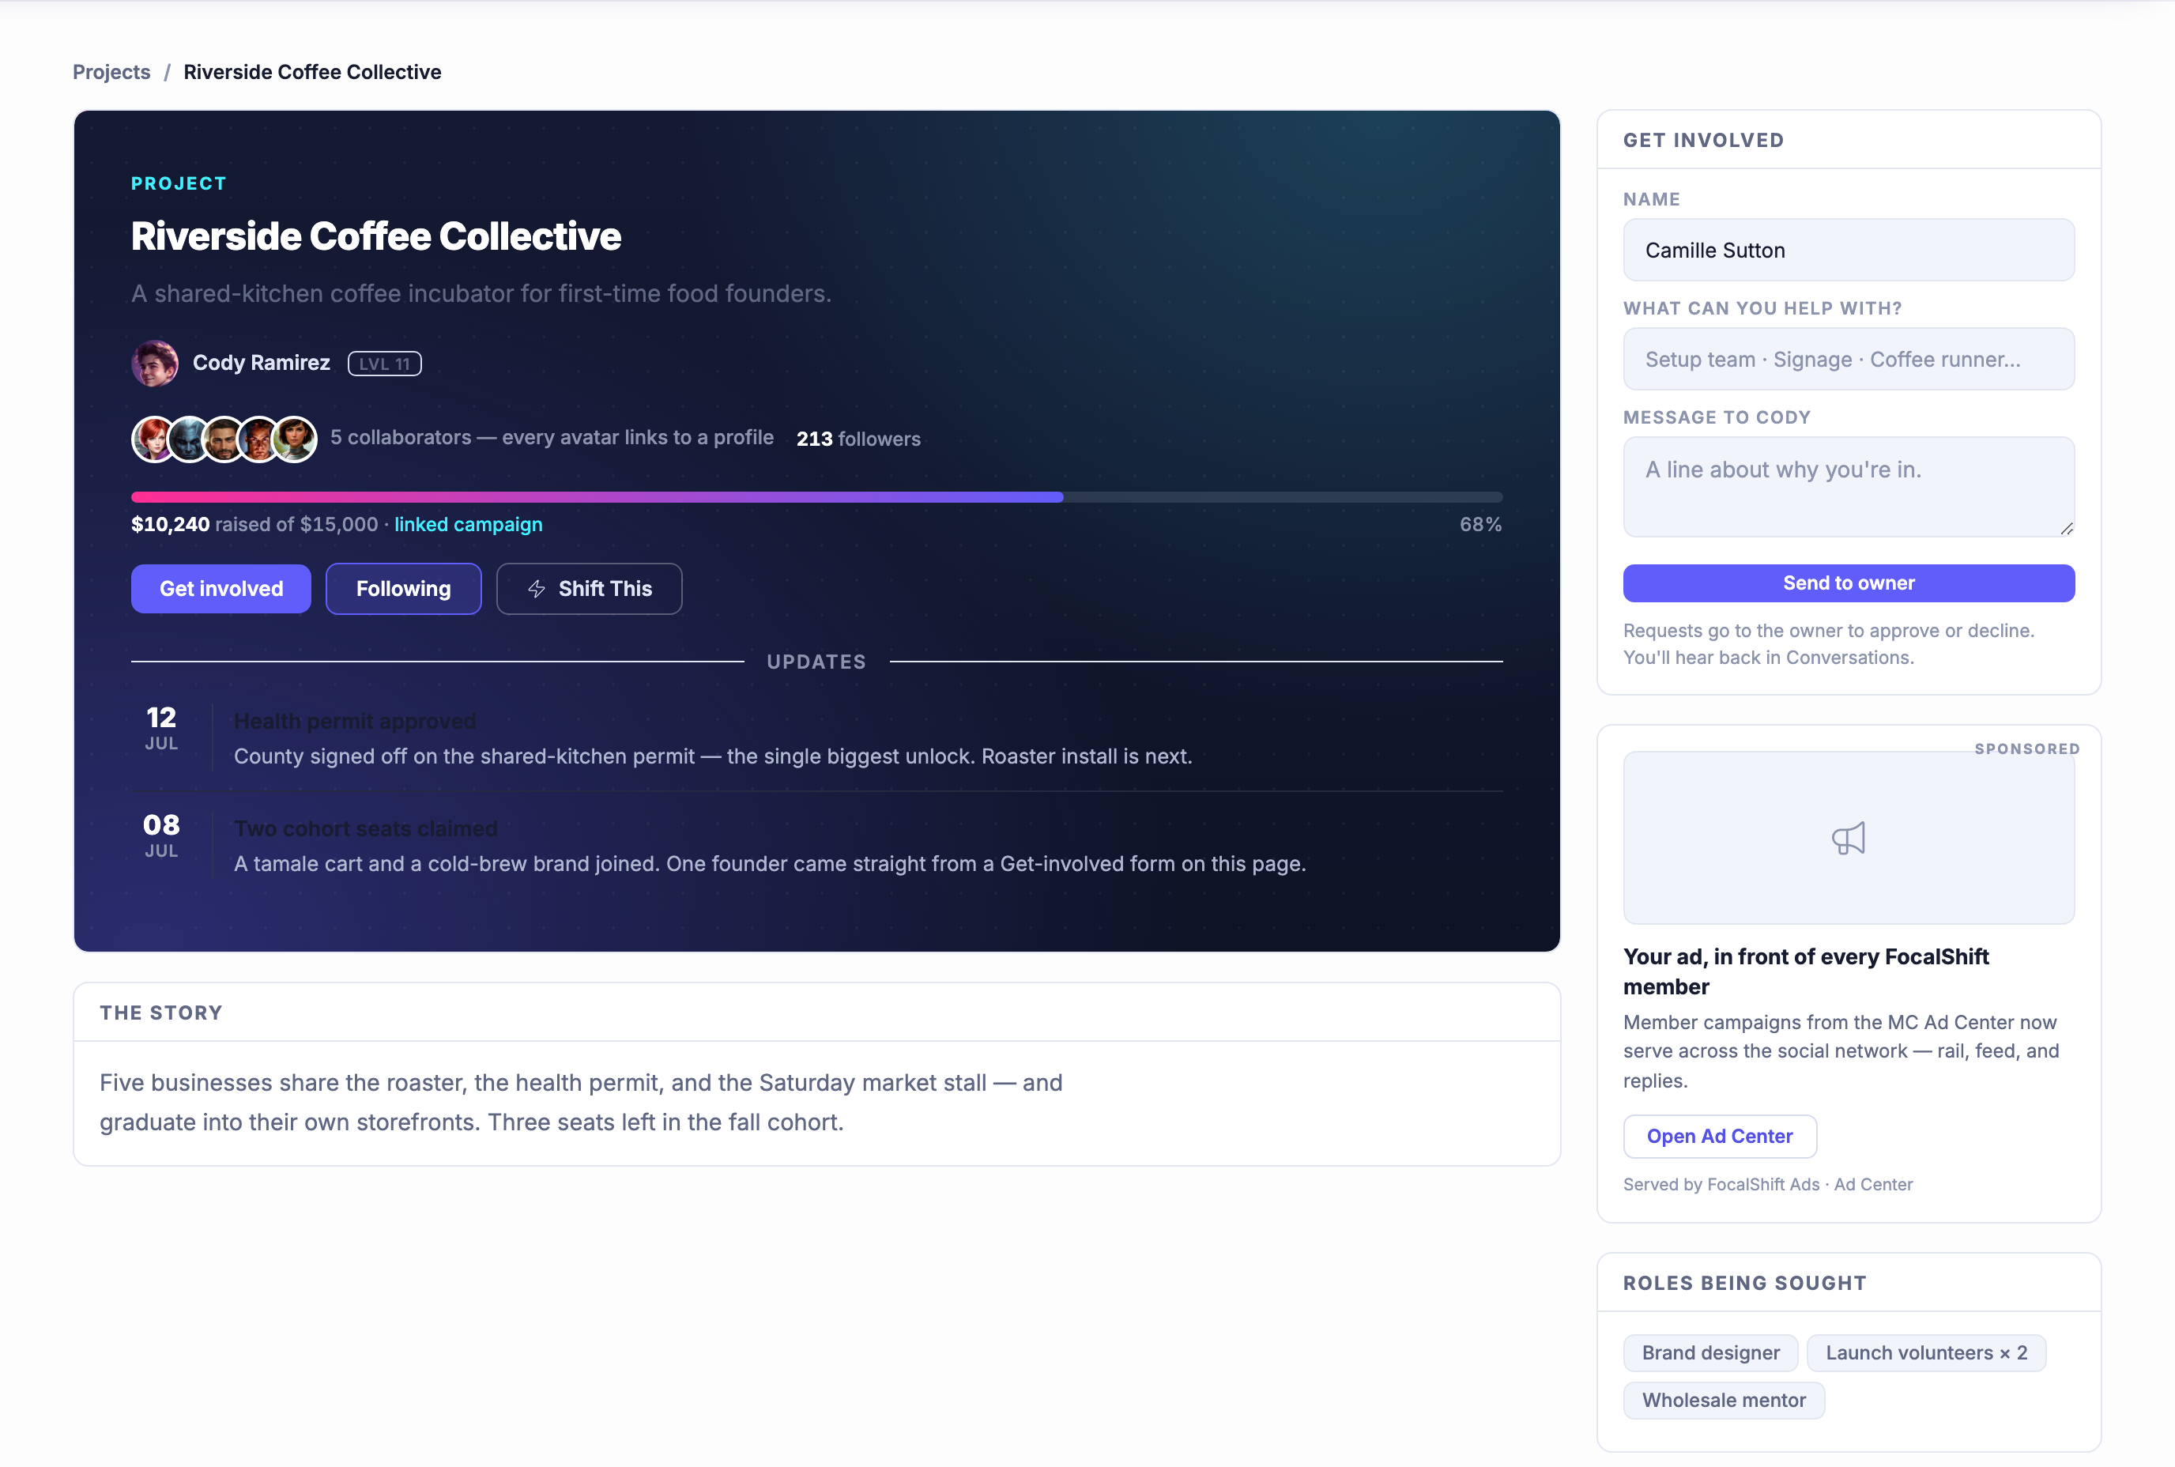The image size is (2175, 1467).
Task: Select the Brand designer role tag
Action: 1710,1352
